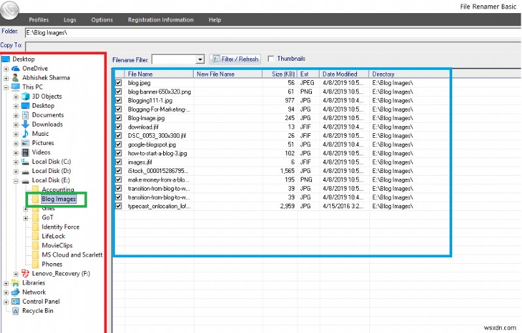Expand the GoT folder node
The image size is (522, 333).
click(25, 218)
